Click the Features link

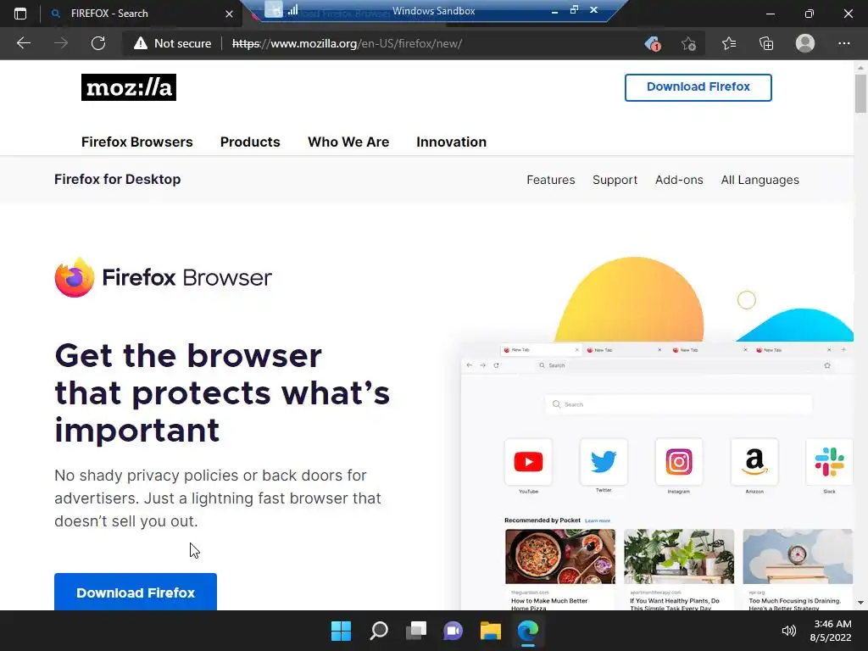click(x=551, y=180)
